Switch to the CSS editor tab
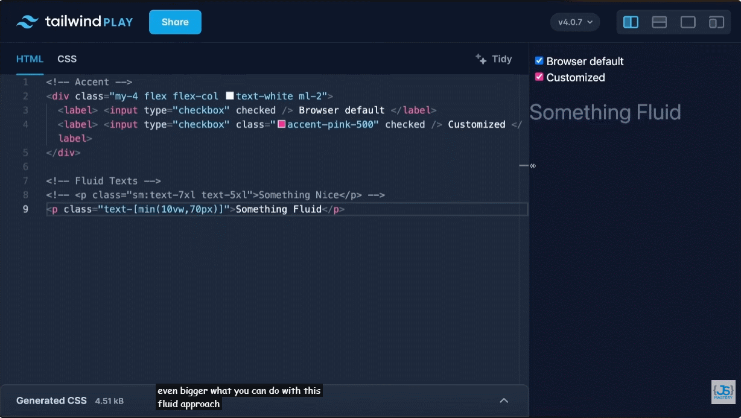The width and height of the screenshot is (741, 418). pyautogui.click(x=67, y=59)
